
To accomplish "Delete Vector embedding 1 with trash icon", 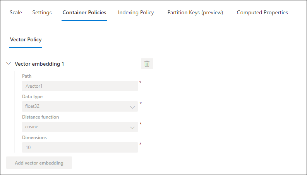I will click(x=147, y=64).
